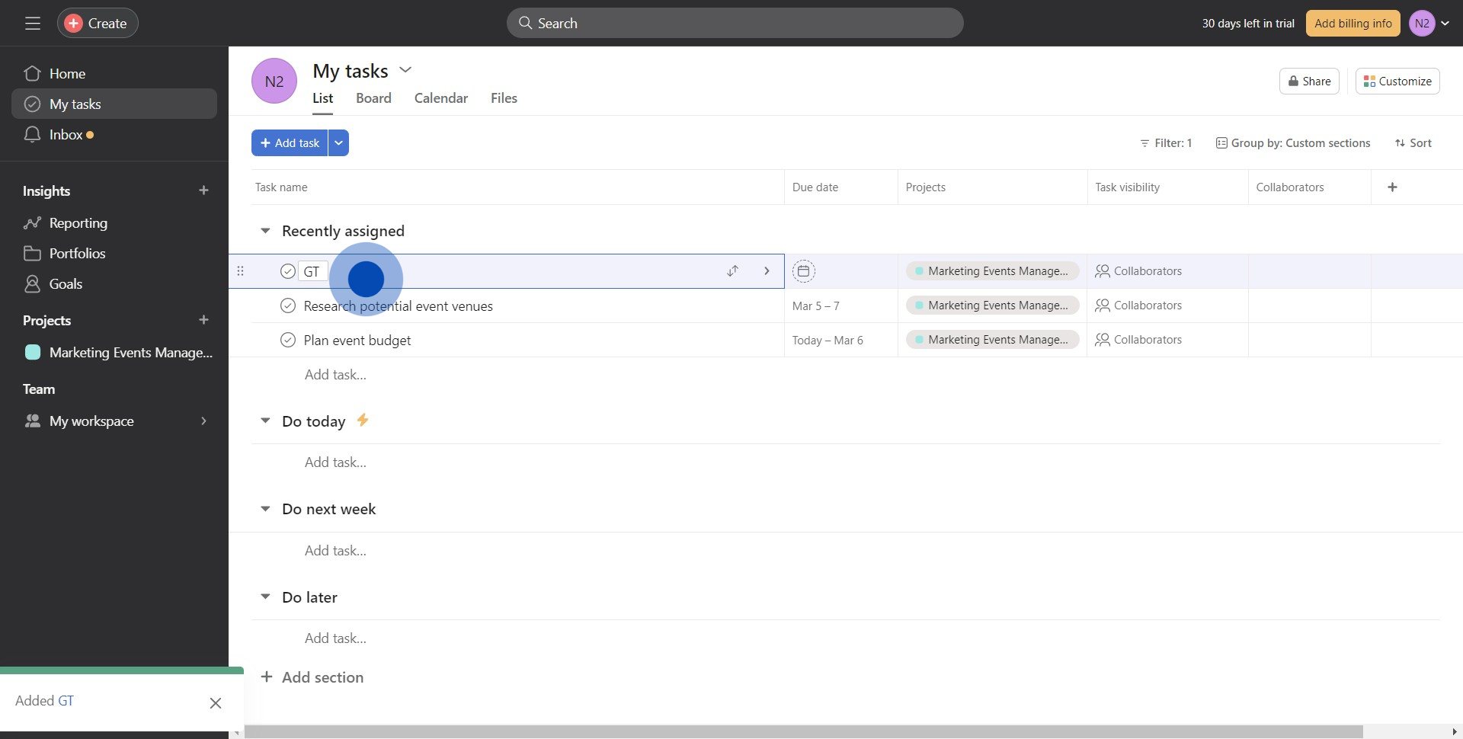Click the Share button
Image resolution: width=1463 pixels, height=739 pixels.
[1308, 82]
